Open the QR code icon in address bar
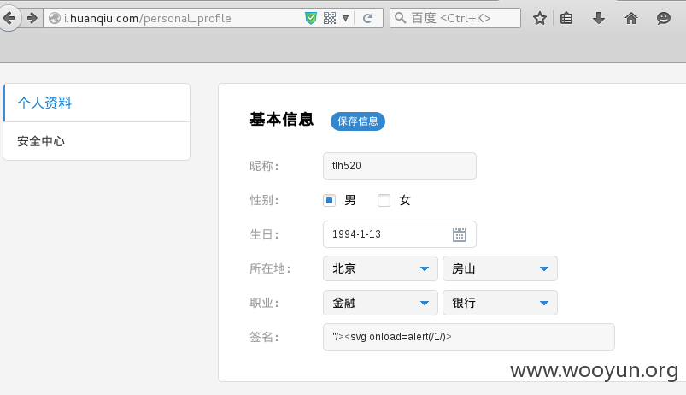This screenshot has height=395, width=686. pos(330,18)
